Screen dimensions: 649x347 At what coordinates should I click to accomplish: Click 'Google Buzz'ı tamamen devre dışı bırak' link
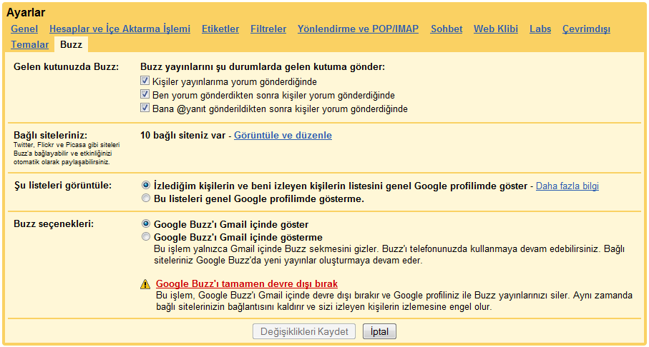tap(247, 283)
